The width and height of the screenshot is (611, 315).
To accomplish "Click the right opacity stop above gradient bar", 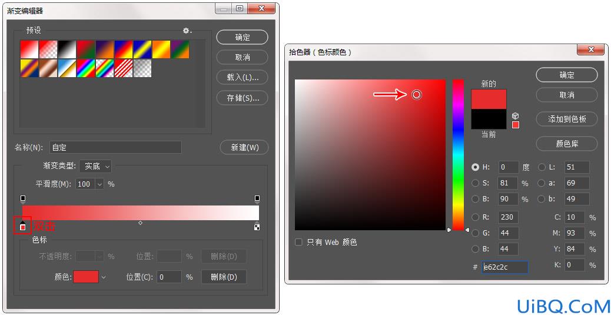I will click(x=257, y=199).
